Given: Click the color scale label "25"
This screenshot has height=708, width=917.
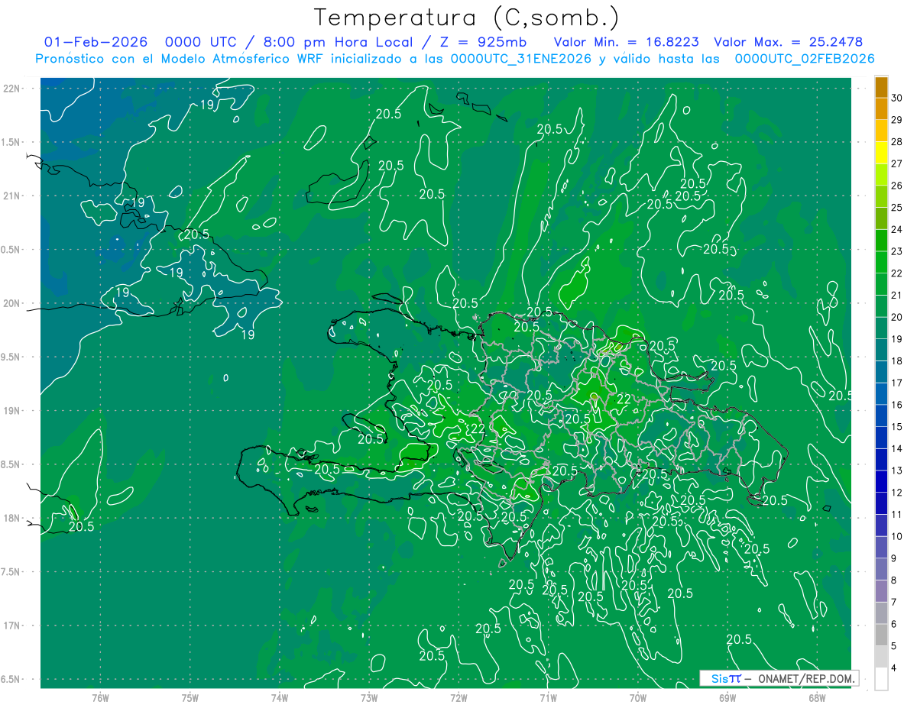Looking at the screenshot, I should 897,207.
